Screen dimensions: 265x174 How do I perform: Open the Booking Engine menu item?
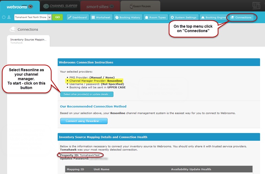tap(214, 17)
